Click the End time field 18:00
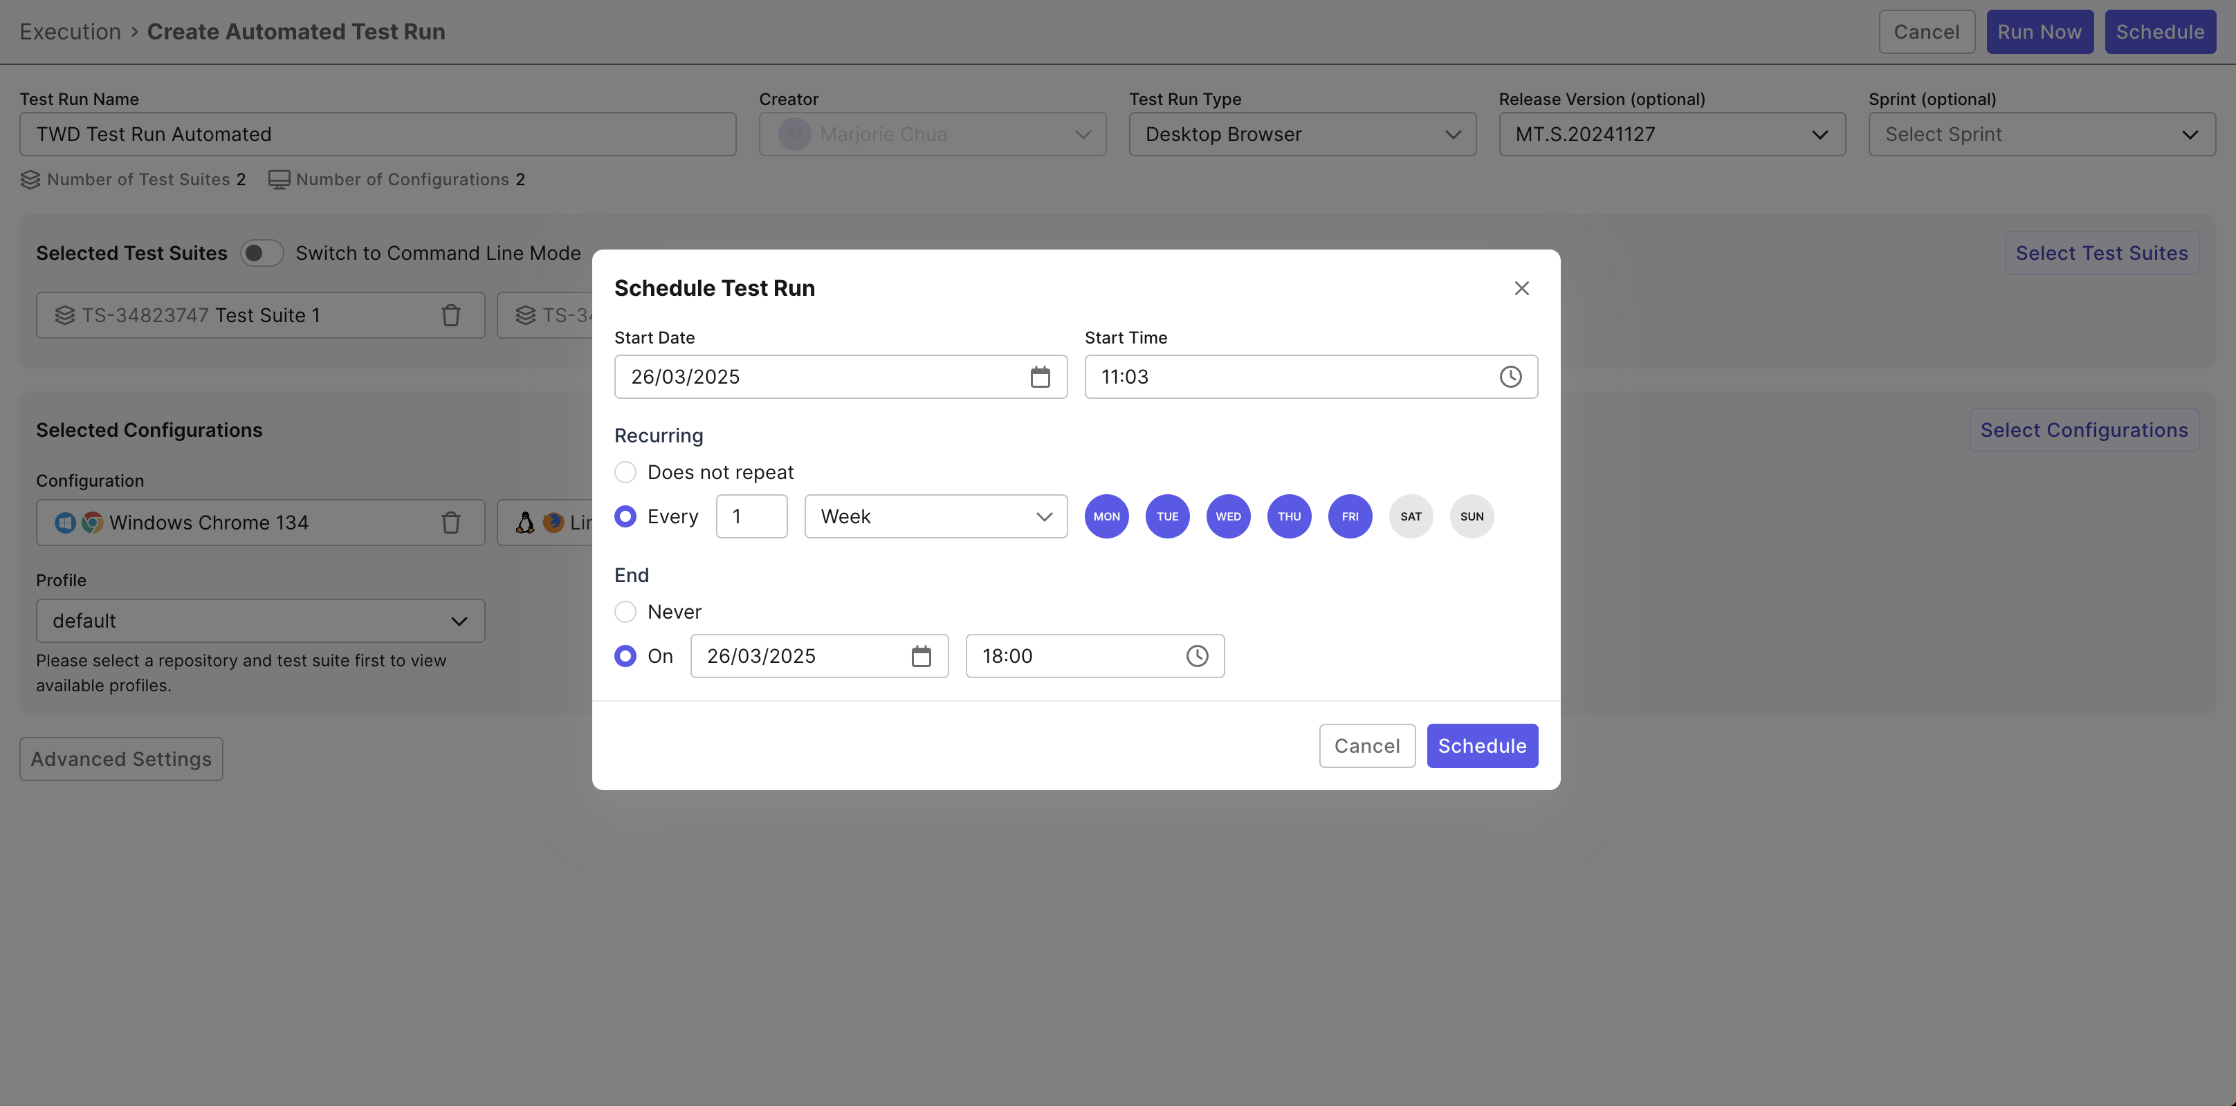This screenshot has width=2236, height=1106. [x=1094, y=656]
